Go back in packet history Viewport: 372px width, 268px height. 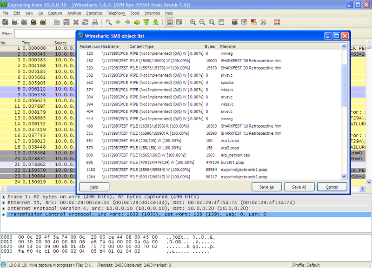click(118, 22)
